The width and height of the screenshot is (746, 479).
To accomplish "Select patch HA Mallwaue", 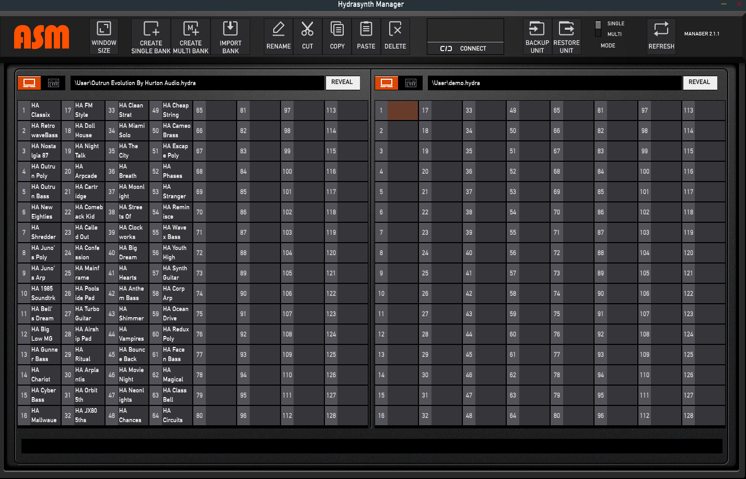I will point(39,415).
